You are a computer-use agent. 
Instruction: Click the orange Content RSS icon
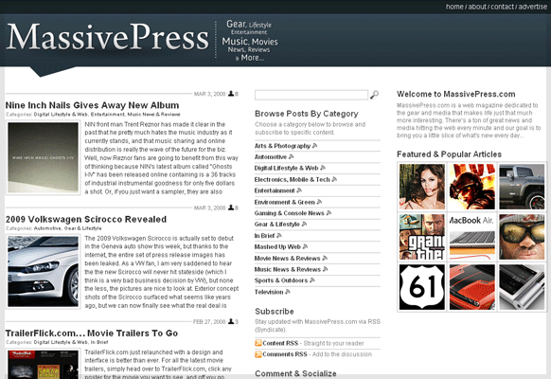(258, 343)
